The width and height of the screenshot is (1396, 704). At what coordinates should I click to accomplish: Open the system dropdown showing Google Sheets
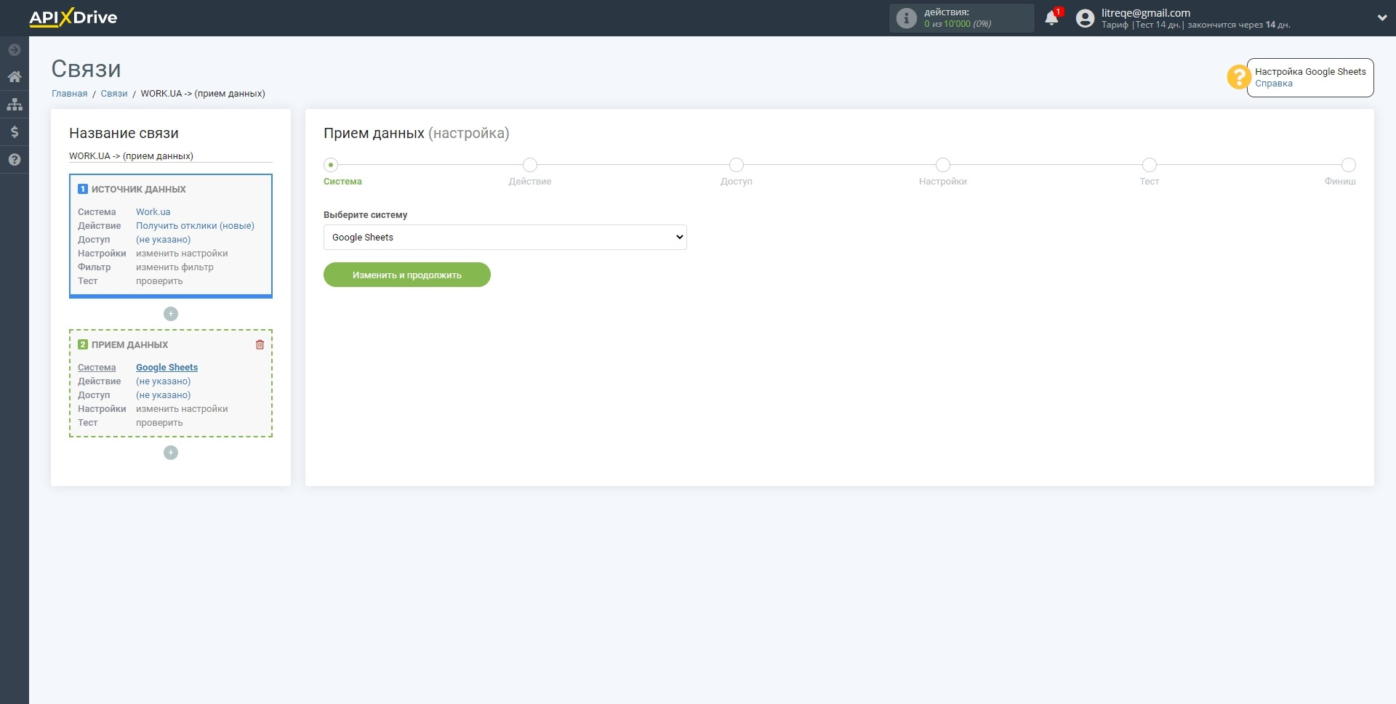(x=505, y=238)
